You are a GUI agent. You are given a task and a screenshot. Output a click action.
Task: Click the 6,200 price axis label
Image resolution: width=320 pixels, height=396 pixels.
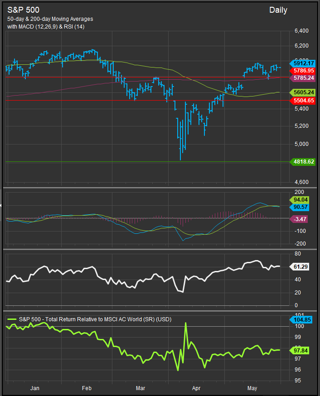tap(301, 46)
